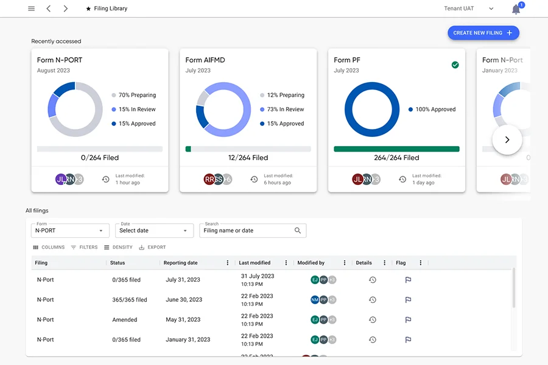The image size is (548, 365).
Task: Click the Export button
Action: coord(152,248)
